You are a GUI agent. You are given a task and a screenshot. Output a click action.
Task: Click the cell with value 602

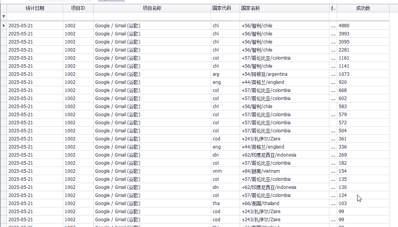[x=363, y=98]
